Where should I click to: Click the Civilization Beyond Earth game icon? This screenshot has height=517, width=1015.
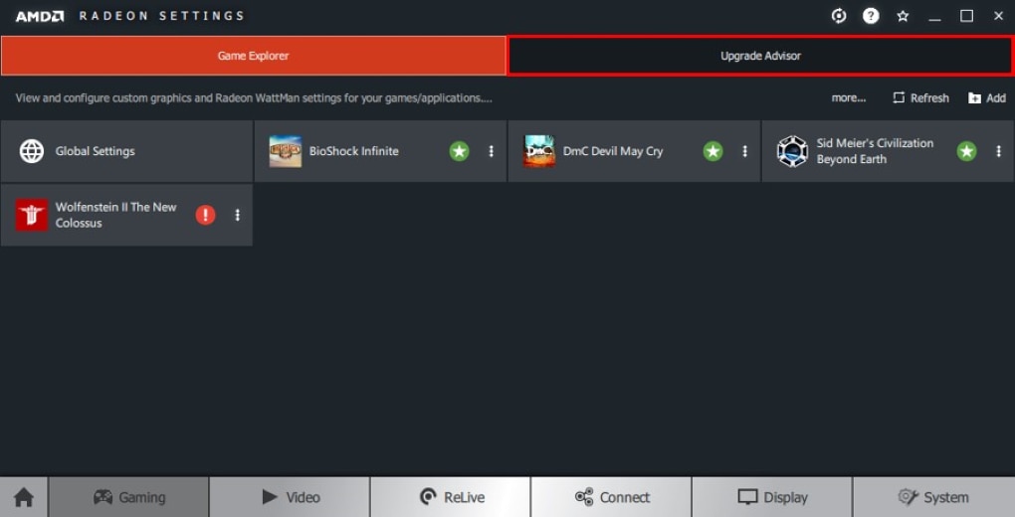click(792, 151)
